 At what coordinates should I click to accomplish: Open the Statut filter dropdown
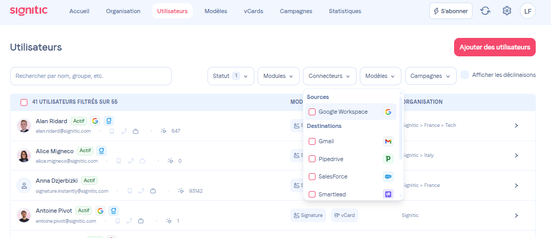pos(231,76)
